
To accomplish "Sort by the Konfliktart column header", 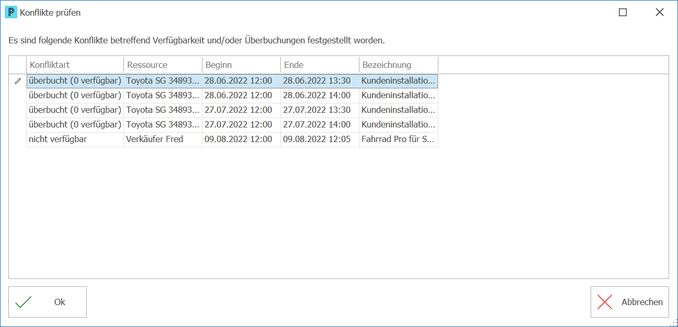I will pyautogui.click(x=75, y=65).
